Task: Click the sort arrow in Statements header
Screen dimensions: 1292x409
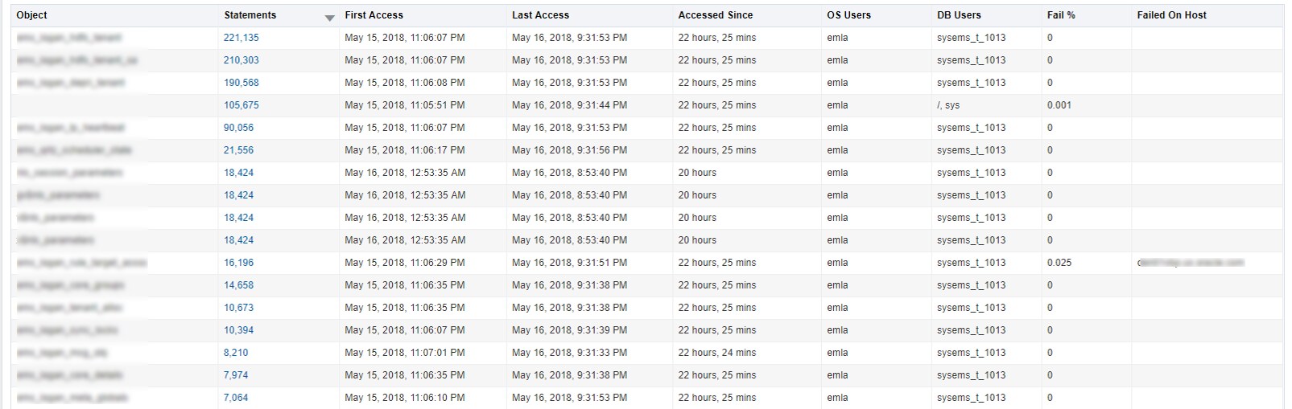Action: 329,18
